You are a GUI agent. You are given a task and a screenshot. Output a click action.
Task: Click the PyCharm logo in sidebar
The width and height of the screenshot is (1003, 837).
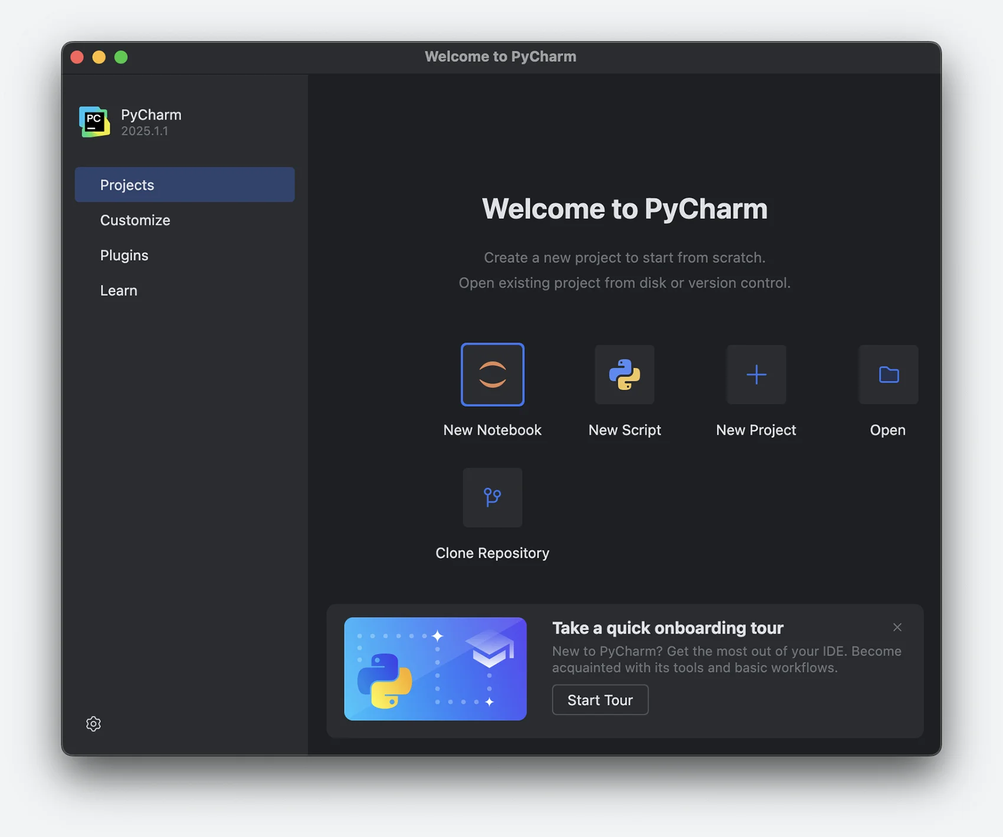tap(94, 122)
